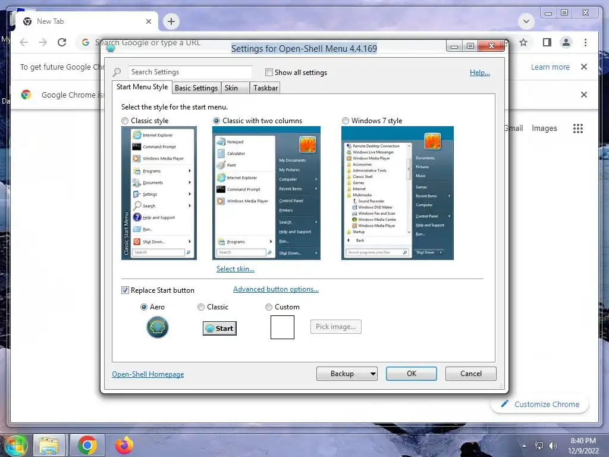Choose Windows 7 style radio button
609x457 pixels.
(x=346, y=121)
